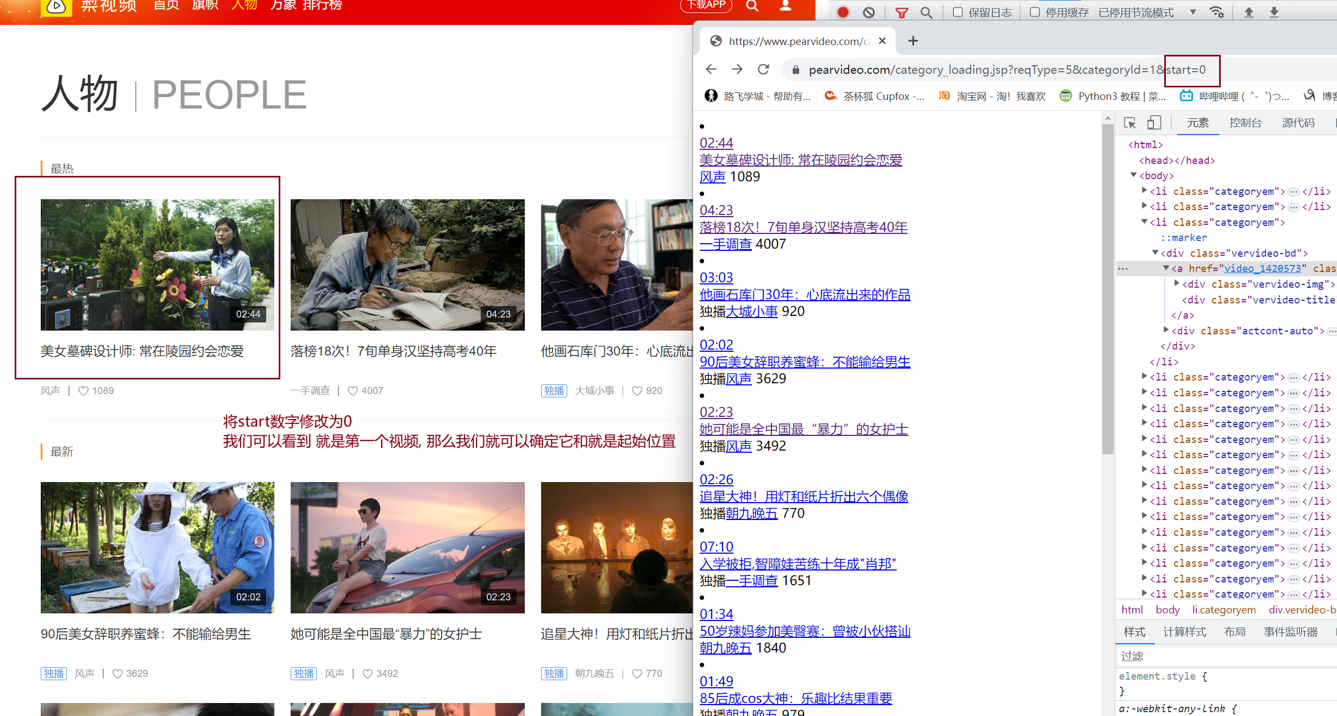Viewport: 1337px width, 716px height.
Task: Click body in DevTools breadcrumb
Action: tap(1167, 610)
